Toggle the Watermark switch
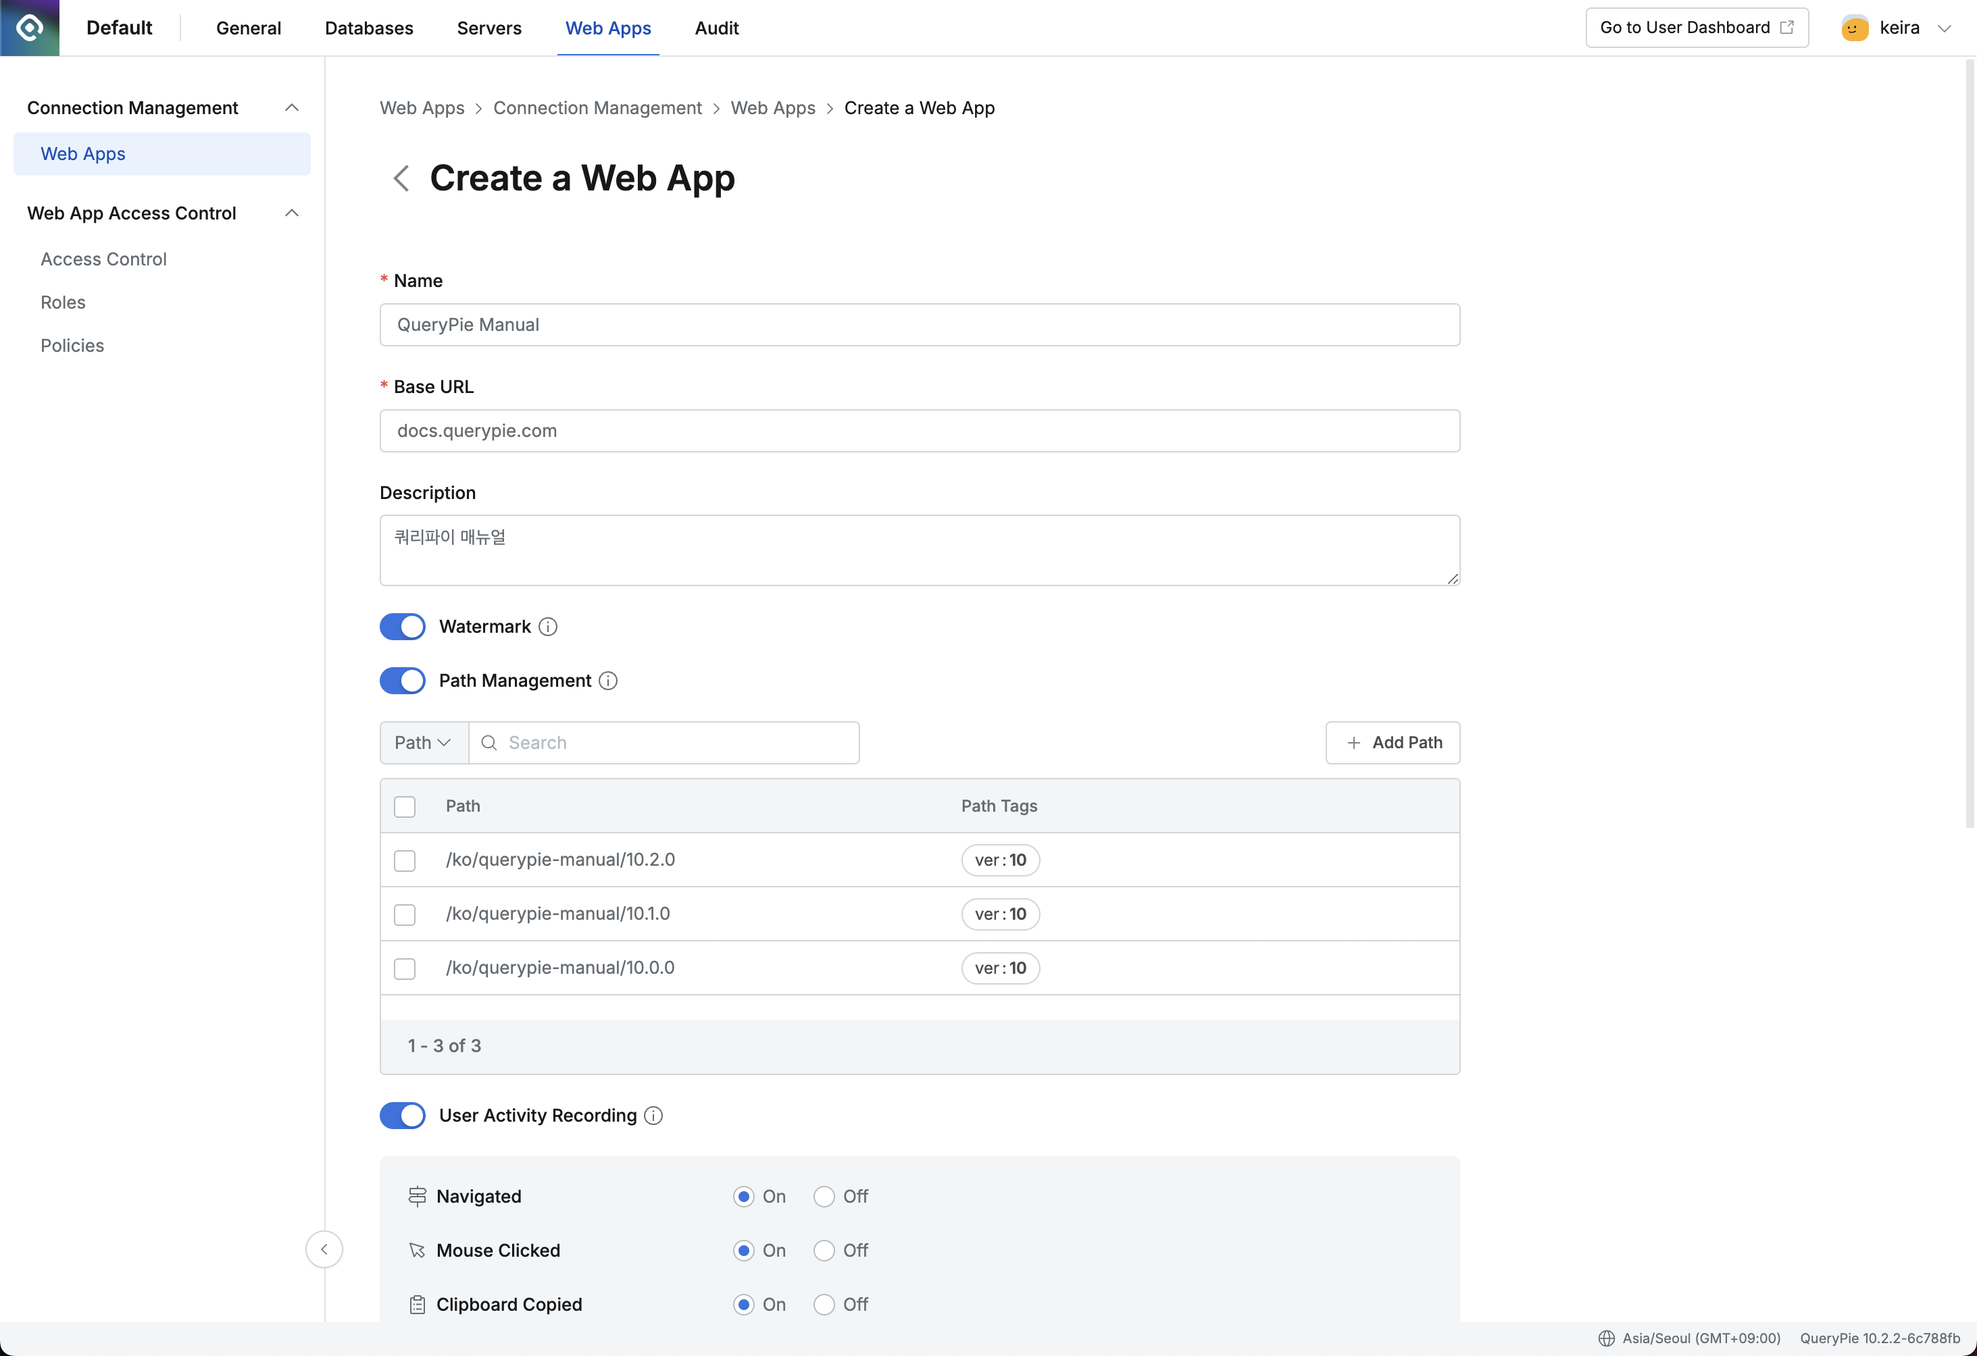 click(x=403, y=627)
